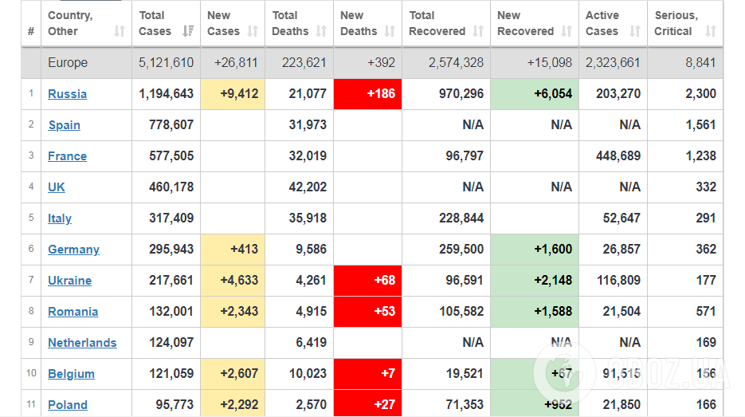Click Romania new recovered '+1,588' cell
The image size is (745, 417).
click(x=535, y=312)
